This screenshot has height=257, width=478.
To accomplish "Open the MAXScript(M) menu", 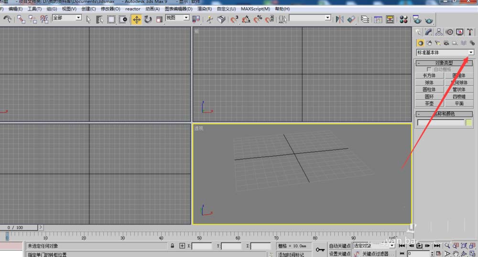I will point(255,9).
